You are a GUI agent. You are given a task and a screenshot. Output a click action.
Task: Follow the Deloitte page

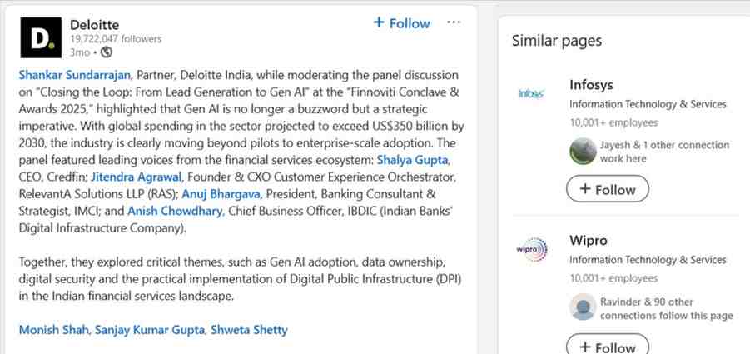401,23
